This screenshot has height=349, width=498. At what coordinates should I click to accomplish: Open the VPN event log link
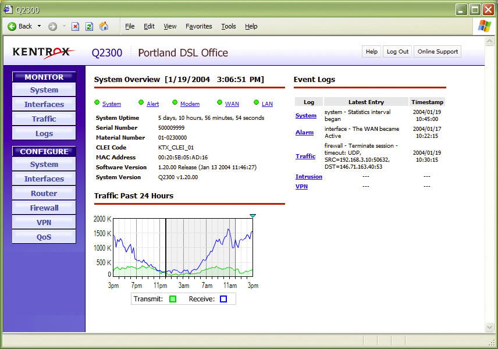click(x=301, y=186)
